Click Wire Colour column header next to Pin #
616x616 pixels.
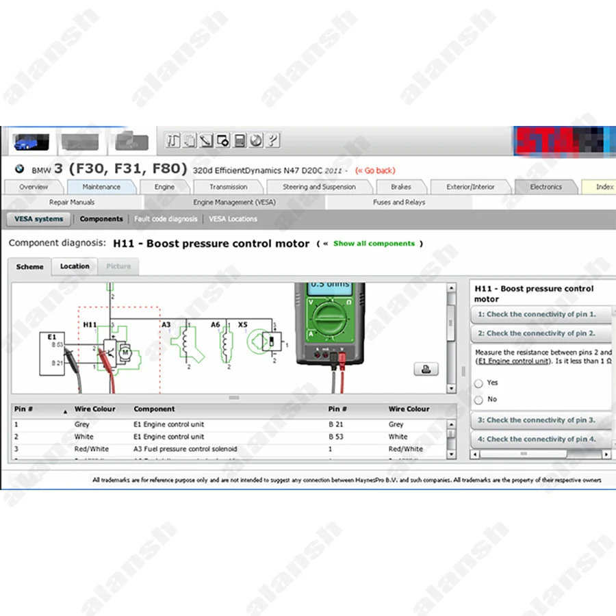tap(95, 409)
